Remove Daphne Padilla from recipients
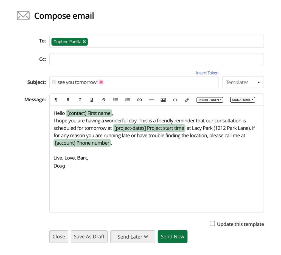Image resolution: width=281 pixels, height=255 pixels. tap(85, 42)
